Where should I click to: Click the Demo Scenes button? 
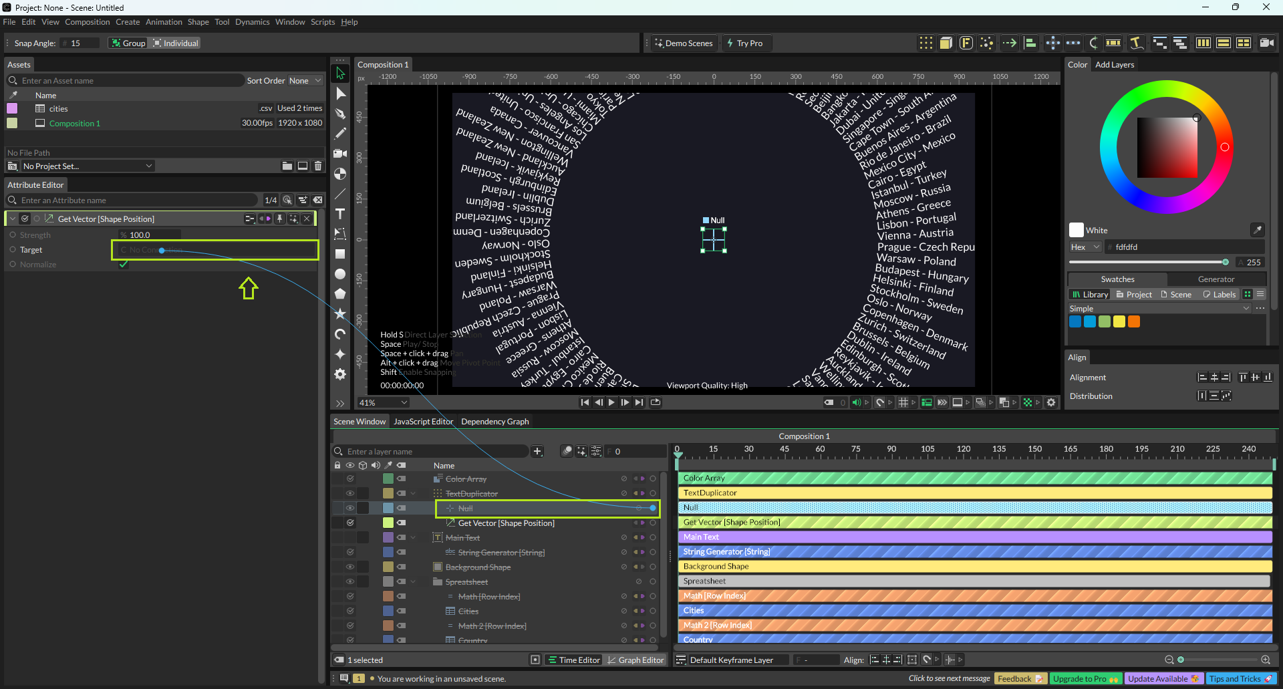[x=684, y=43]
